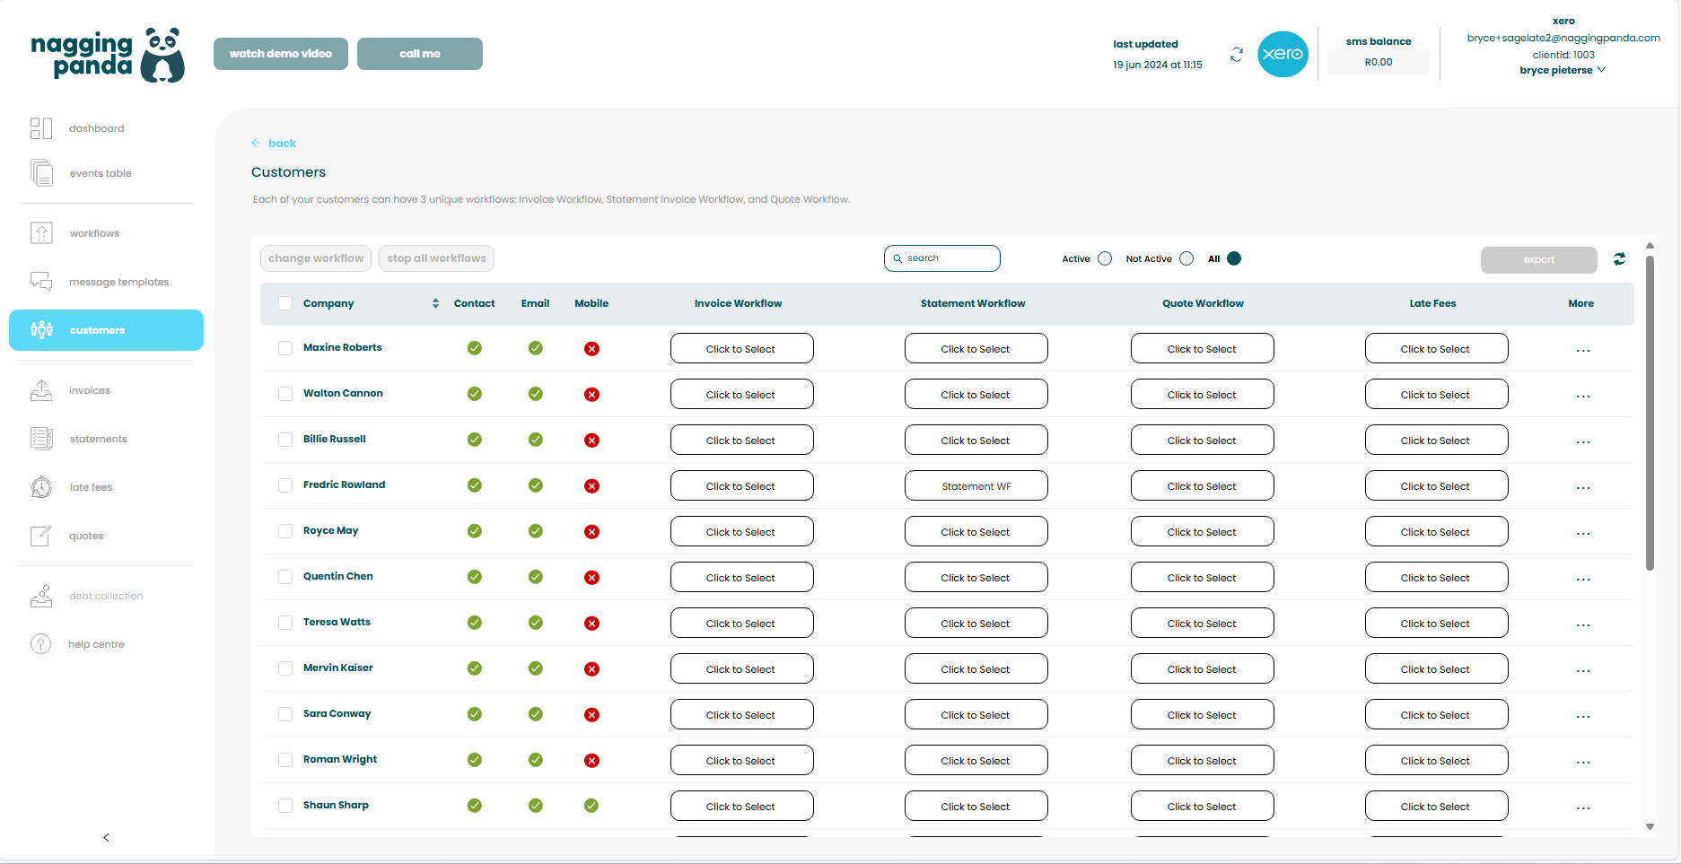Click the back arrow icon

[256, 143]
